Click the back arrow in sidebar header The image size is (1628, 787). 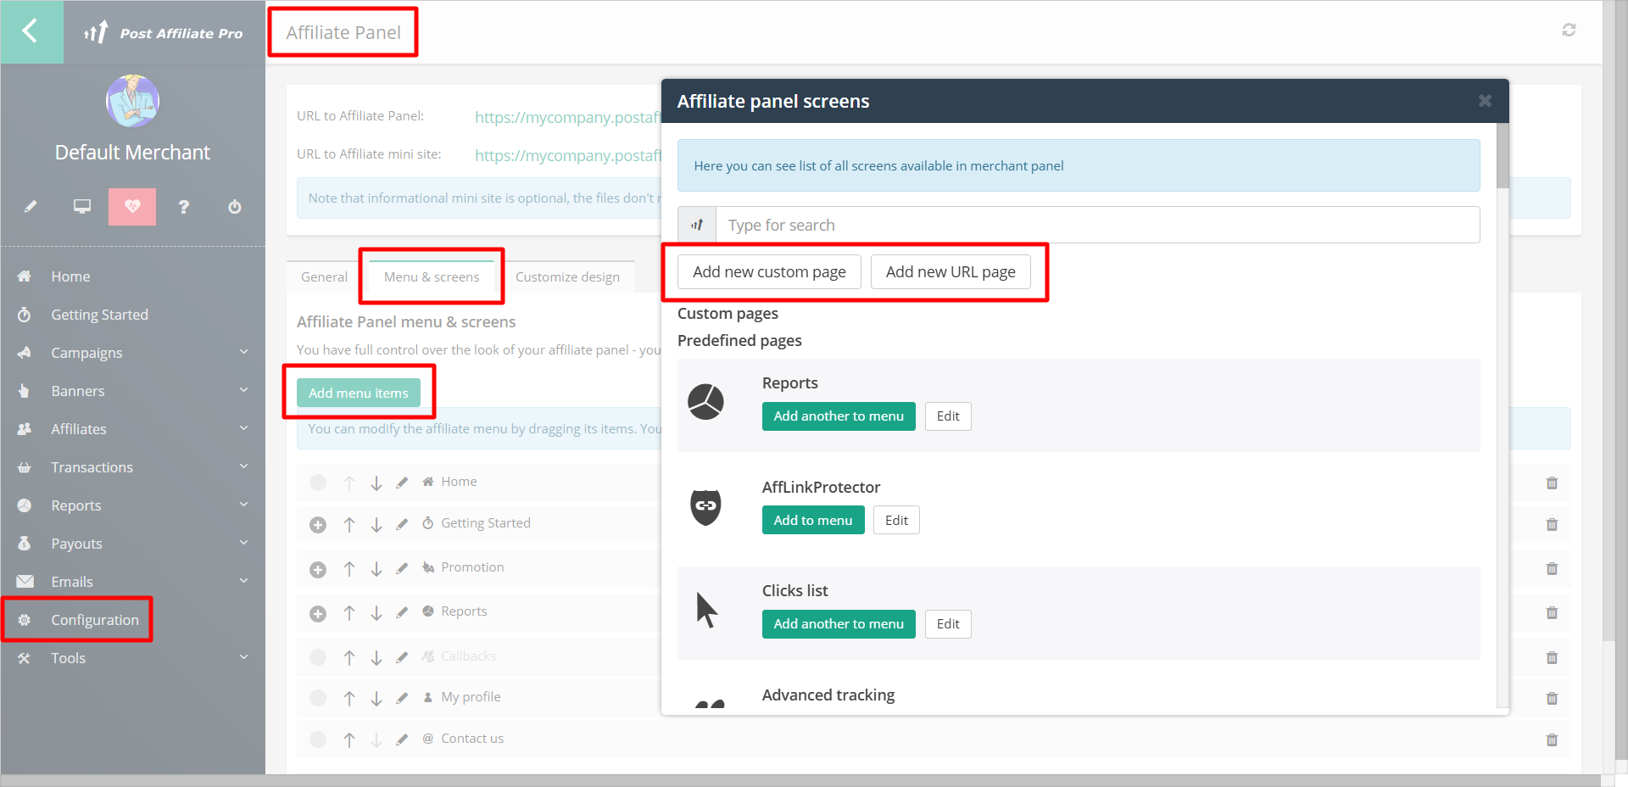point(31,31)
